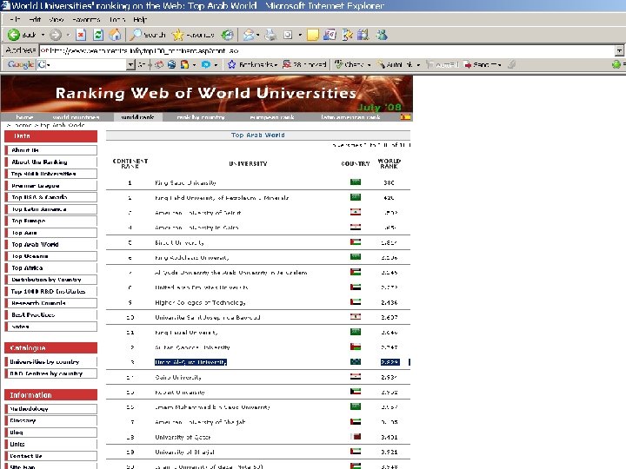Screen dimensions: 626x469
Task: Click the Spanish flag language icon
Action: 406,117
